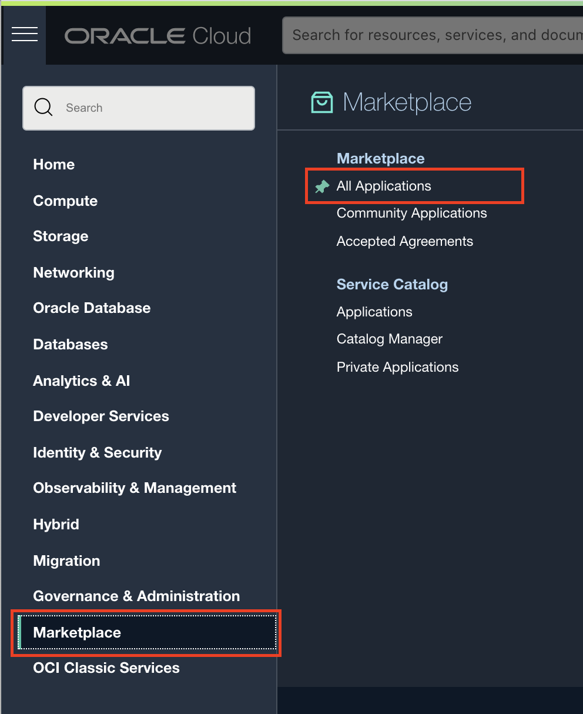Open the Storage menu category
This screenshot has width=583, height=714.
point(61,236)
